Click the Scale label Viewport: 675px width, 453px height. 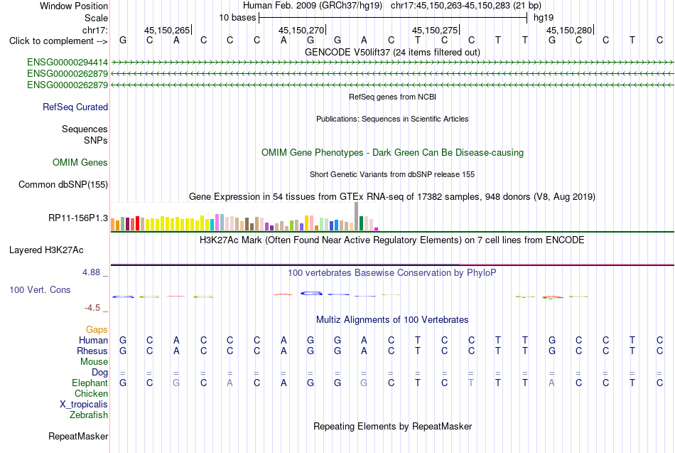coord(96,18)
